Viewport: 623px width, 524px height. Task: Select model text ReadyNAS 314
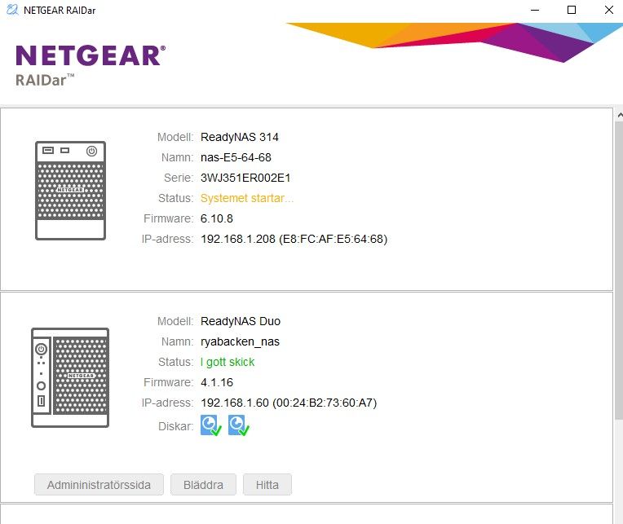[240, 137]
